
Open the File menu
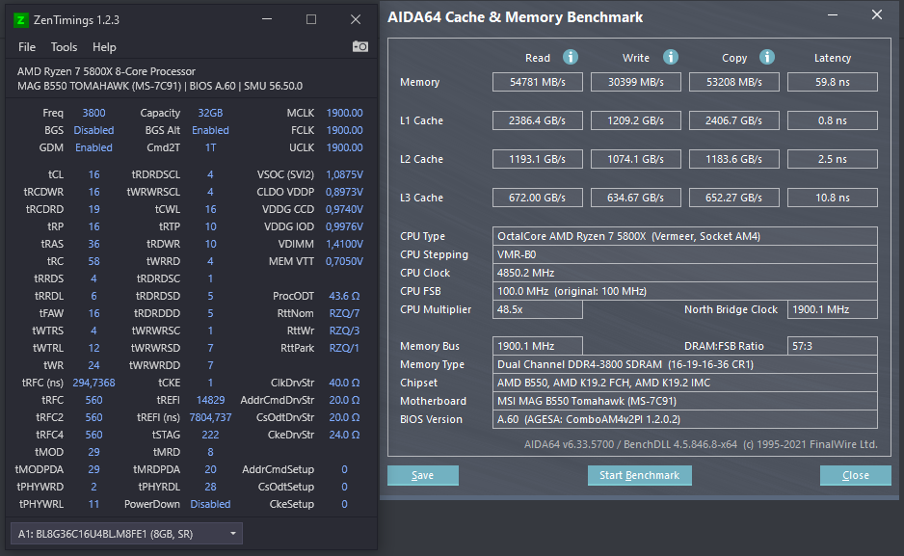pyautogui.click(x=27, y=47)
